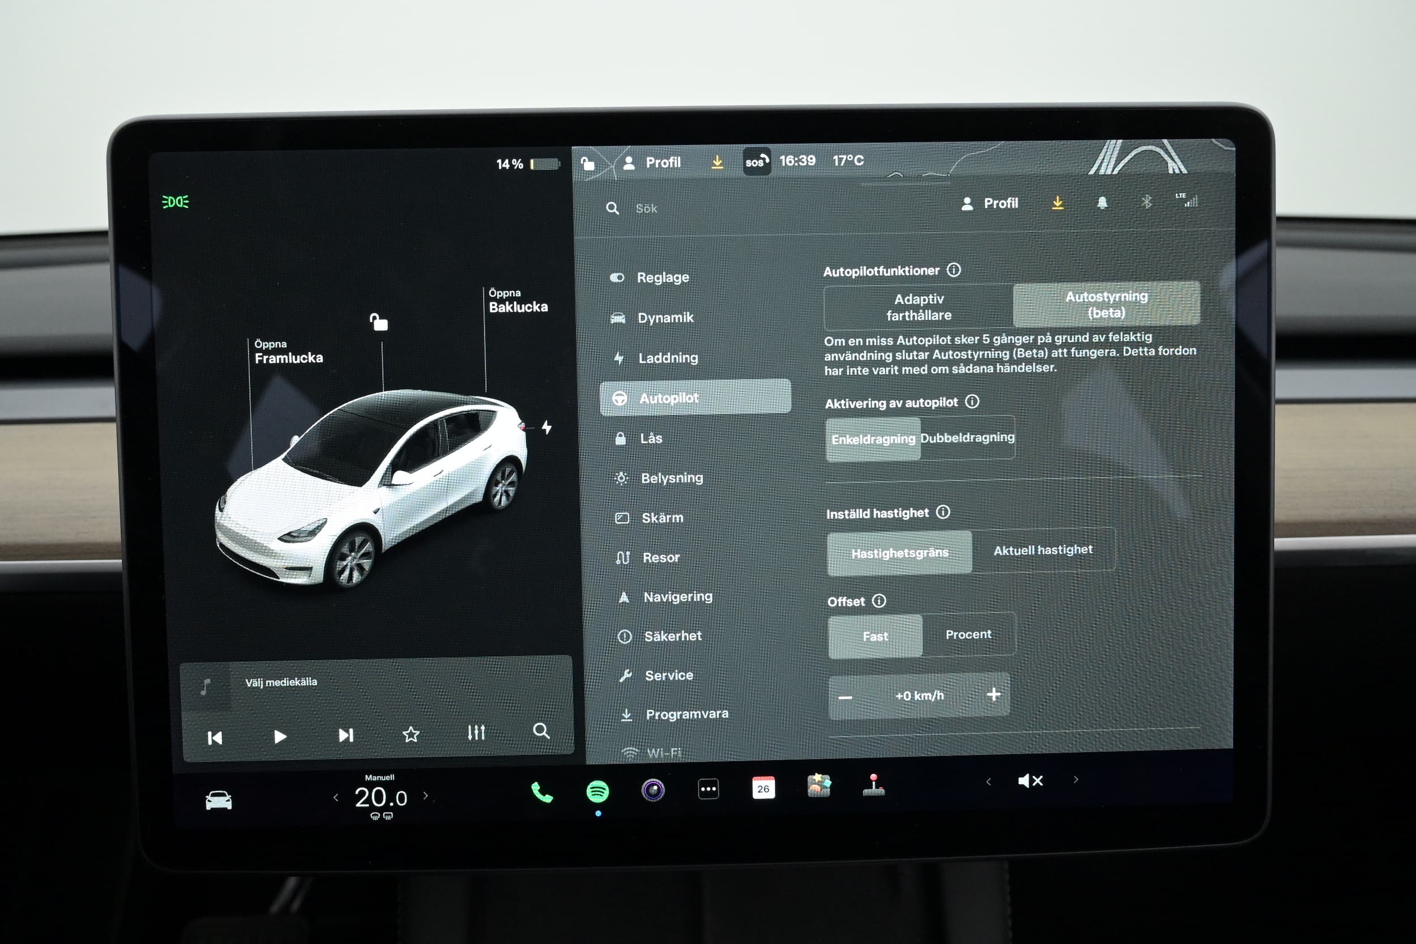Select Procent offset mode

tap(968, 634)
